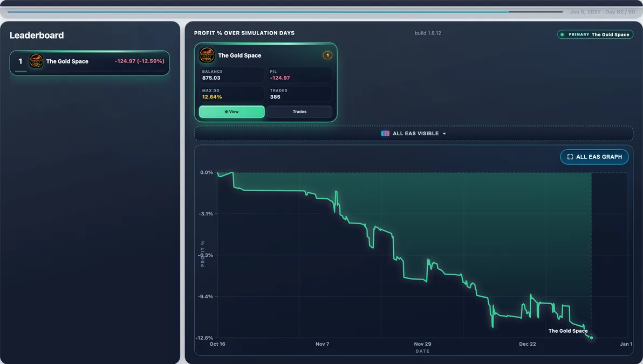643x364 pixels.
Task: Click the chart endpoint marker dot
Action: [x=591, y=338]
